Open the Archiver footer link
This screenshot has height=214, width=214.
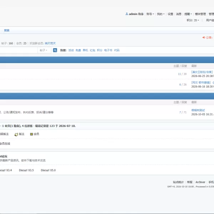200,182
